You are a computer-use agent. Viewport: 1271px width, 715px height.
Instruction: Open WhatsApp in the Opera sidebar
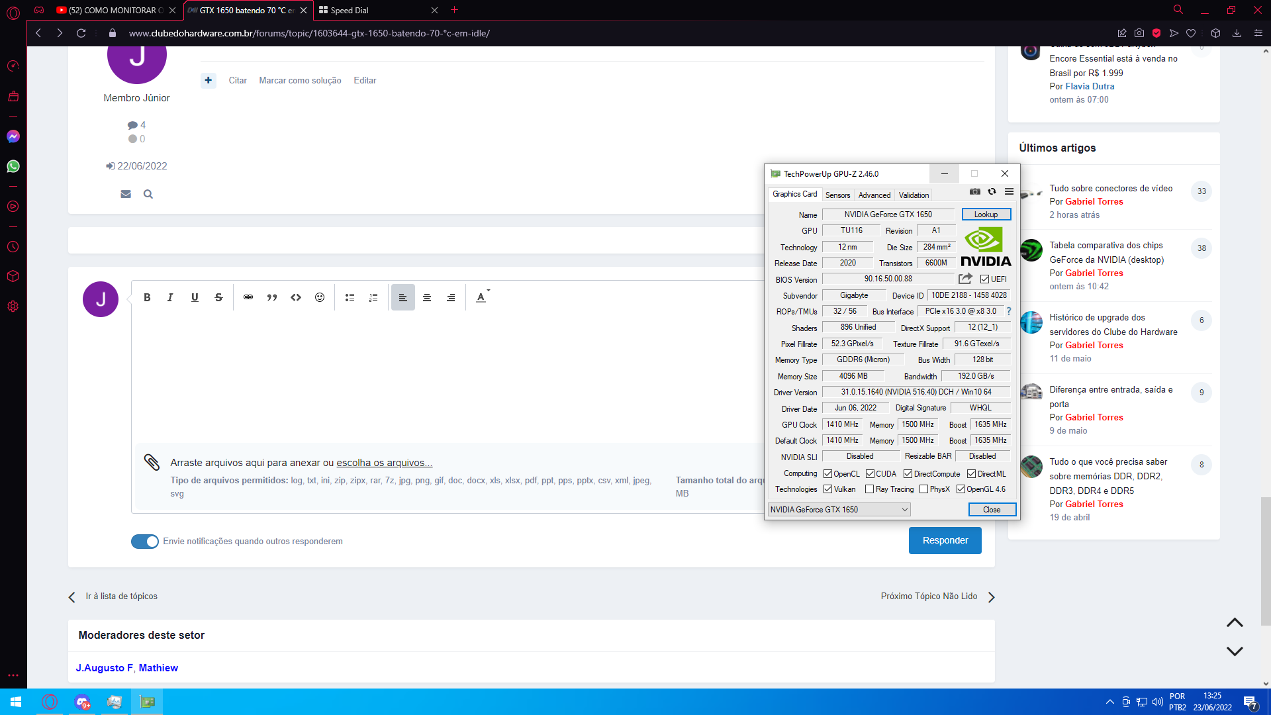13,166
